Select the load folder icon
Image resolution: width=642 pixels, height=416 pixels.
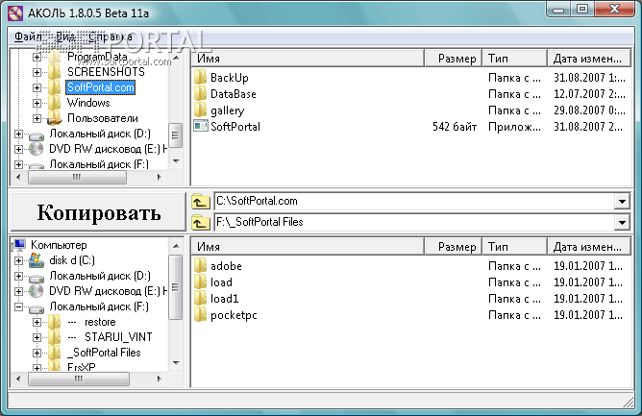pos(200,282)
